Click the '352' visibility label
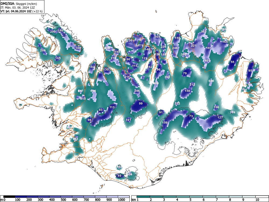 177,103
